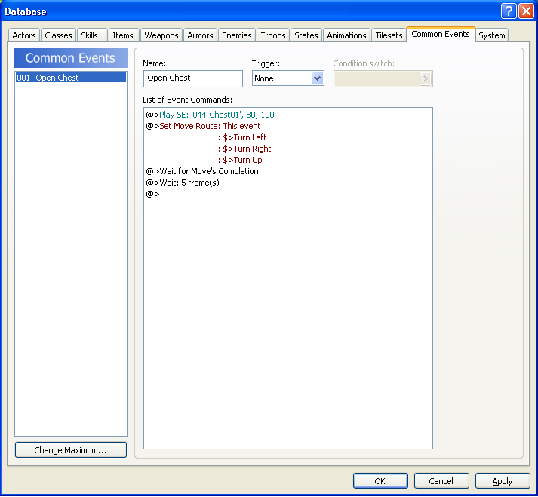Open the Trigger dropdown list
538x497 pixels.
click(x=317, y=78)
